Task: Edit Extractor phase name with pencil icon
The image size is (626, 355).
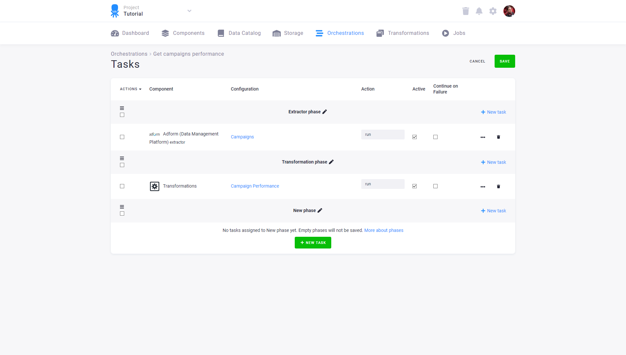Action: 325,112
